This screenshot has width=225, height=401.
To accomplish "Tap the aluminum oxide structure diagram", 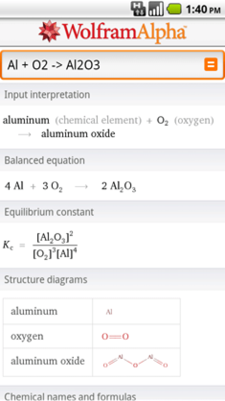I will tap(135, 361).
